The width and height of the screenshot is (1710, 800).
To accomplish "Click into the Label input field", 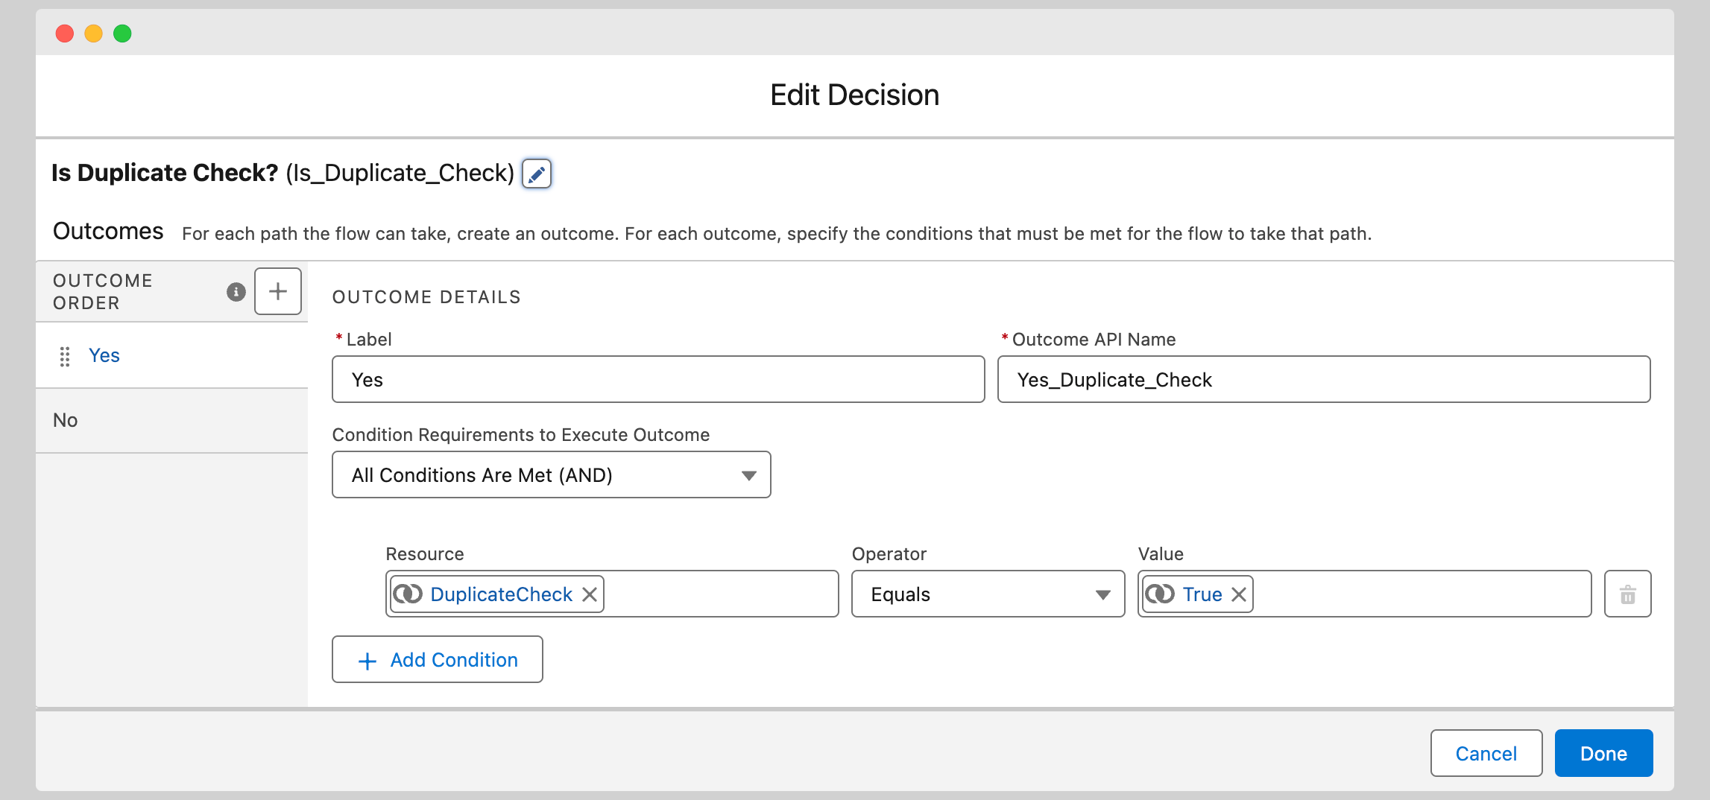I will 658,380.
